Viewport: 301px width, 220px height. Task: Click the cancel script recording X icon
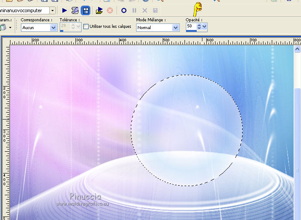(x=145, y=10)
